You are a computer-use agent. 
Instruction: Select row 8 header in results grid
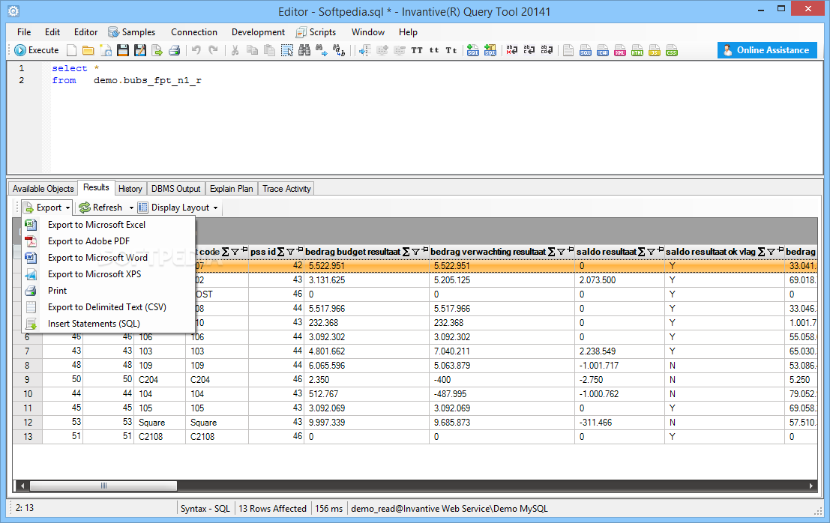point(27,366)
